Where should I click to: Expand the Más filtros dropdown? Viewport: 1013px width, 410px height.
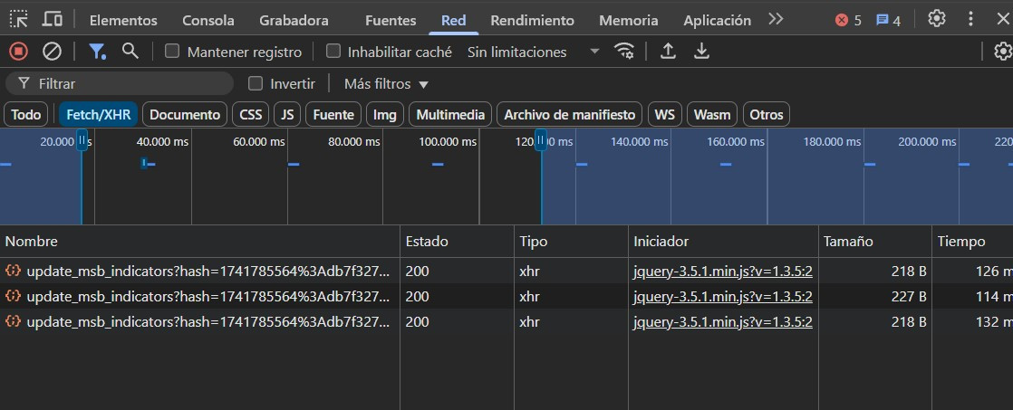click(x=386, y=83)
